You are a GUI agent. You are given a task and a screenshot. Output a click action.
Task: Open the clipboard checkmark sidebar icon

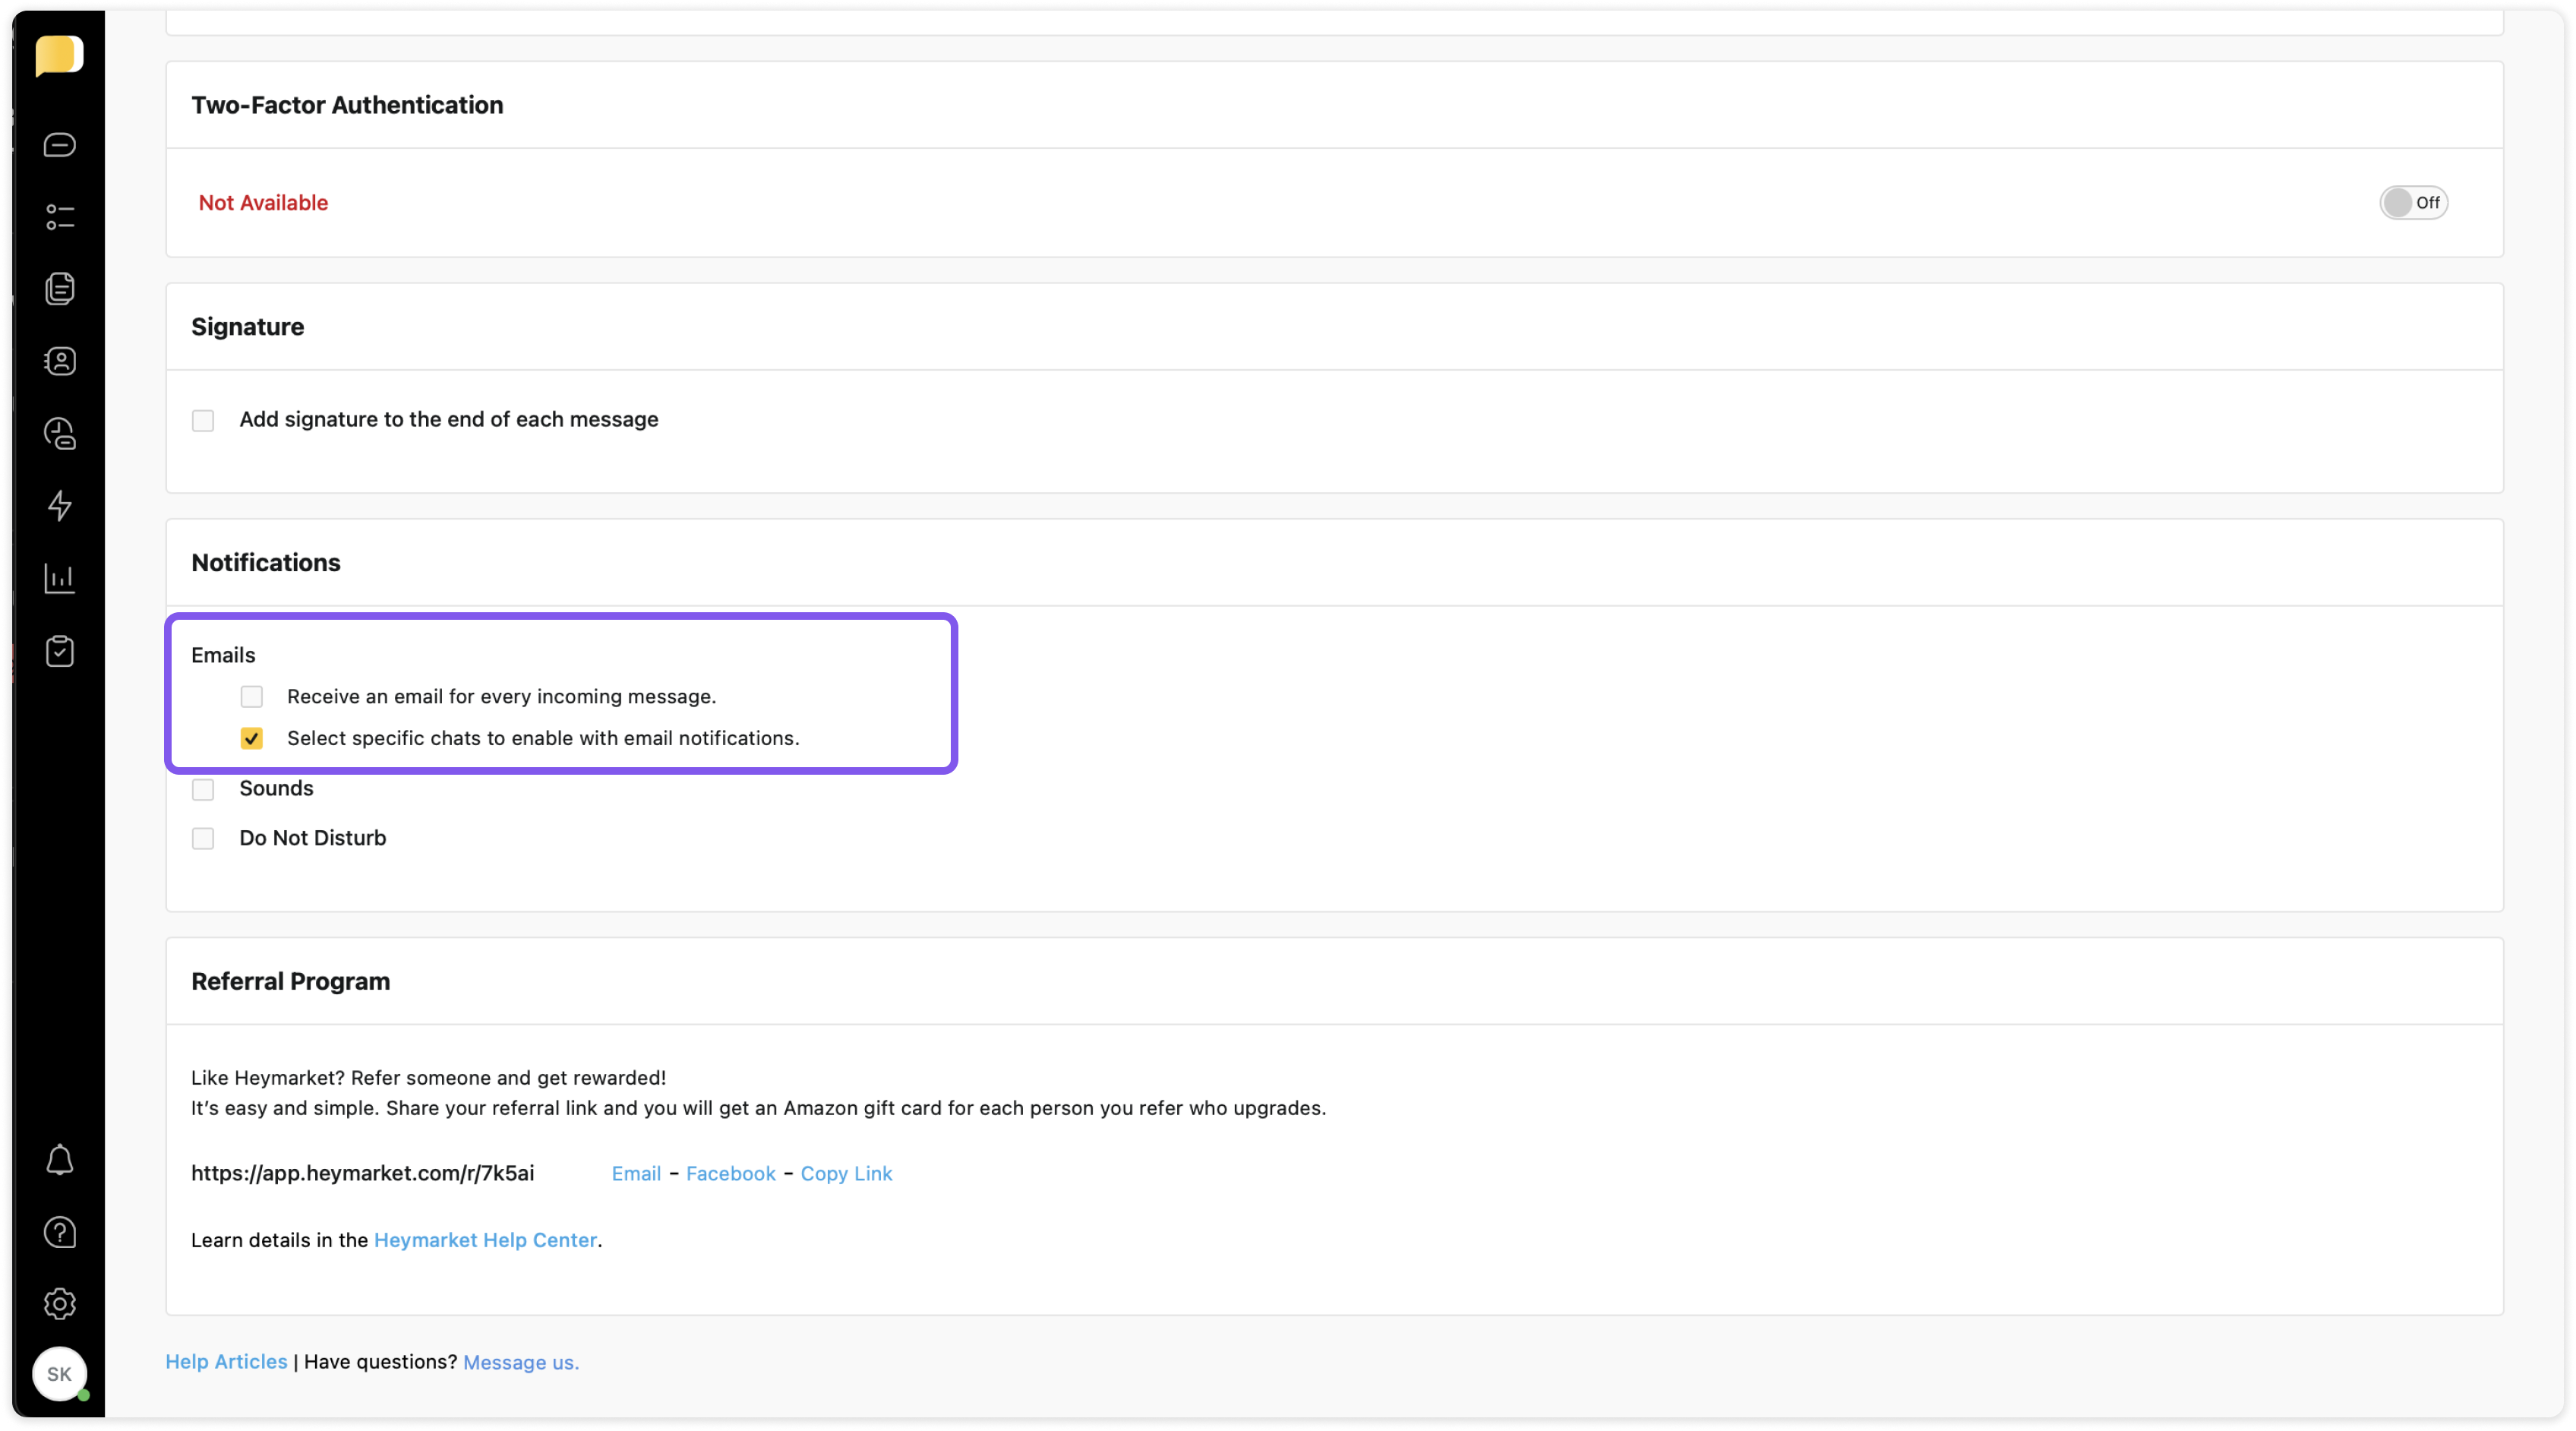click(x=59, y=651)
